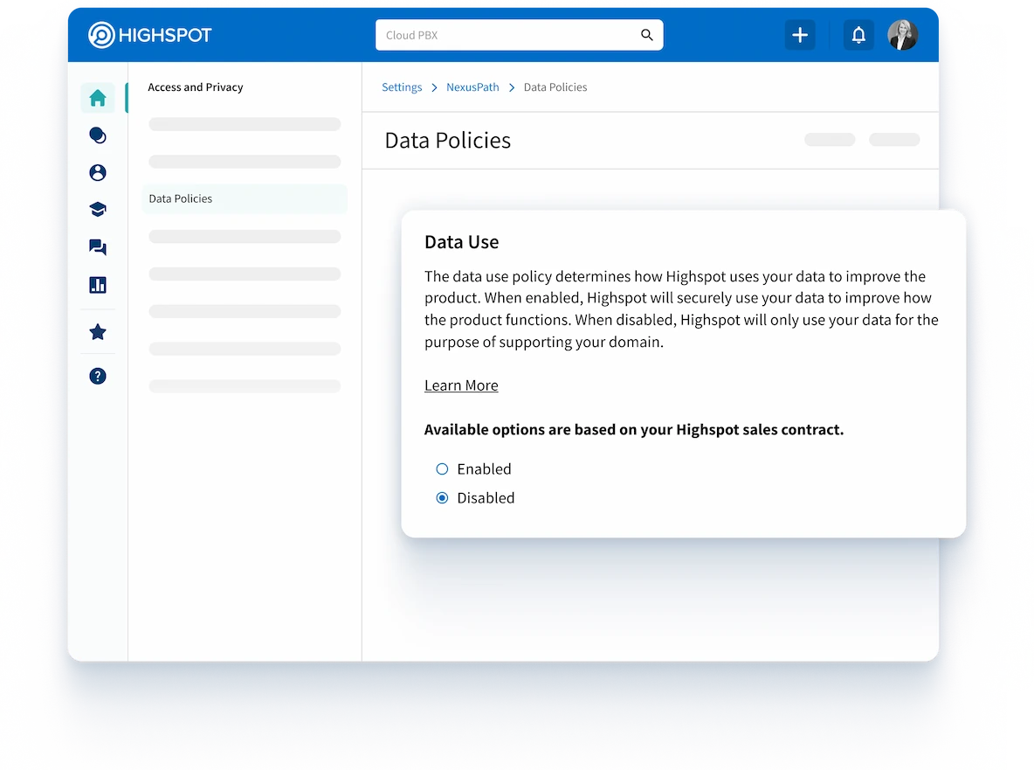Select the Enabled radio option

(442, 469)
